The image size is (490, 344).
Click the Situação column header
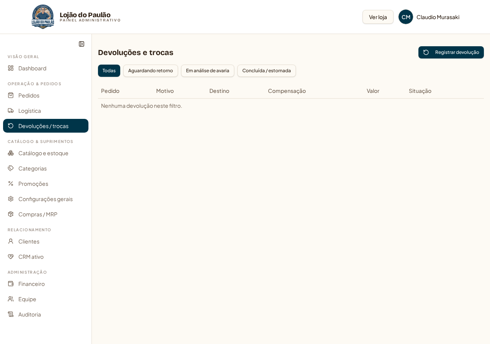click(x=420, y=91)
